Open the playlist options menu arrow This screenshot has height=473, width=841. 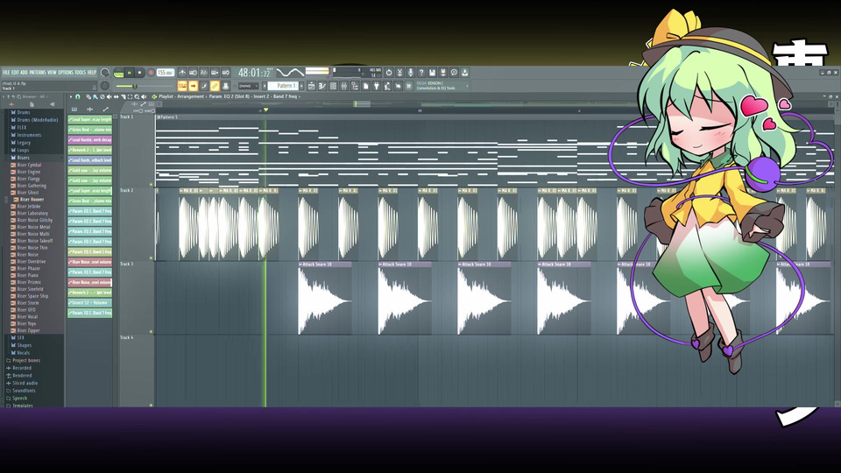pyautogui.click(x=71, y=96)
